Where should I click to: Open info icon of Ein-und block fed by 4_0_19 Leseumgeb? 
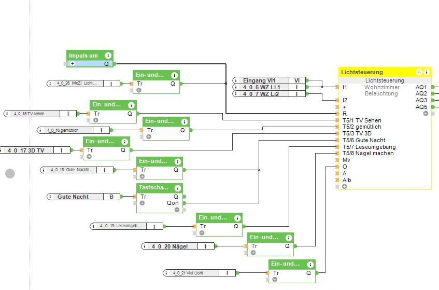(x=237, y=218)
